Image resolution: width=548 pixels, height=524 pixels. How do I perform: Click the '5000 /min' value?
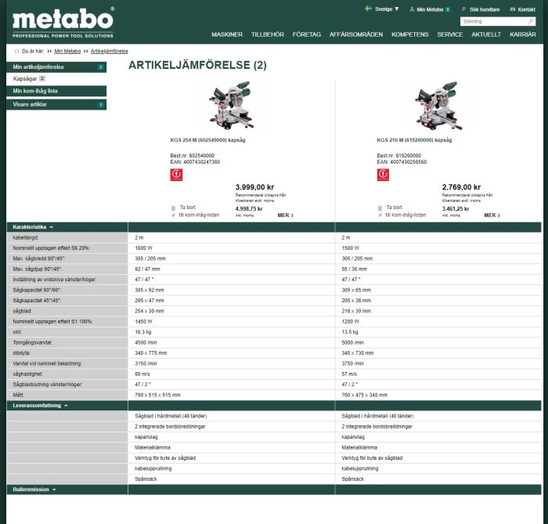(x=352, y=342)
